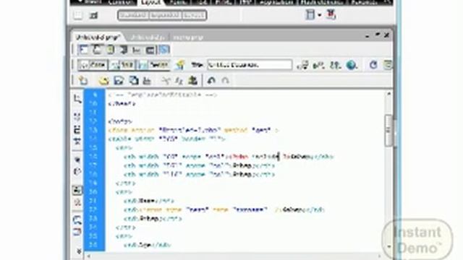Balance braces in coding toolbar
This screenshot has width=463, height=260.
pos(77,172)
